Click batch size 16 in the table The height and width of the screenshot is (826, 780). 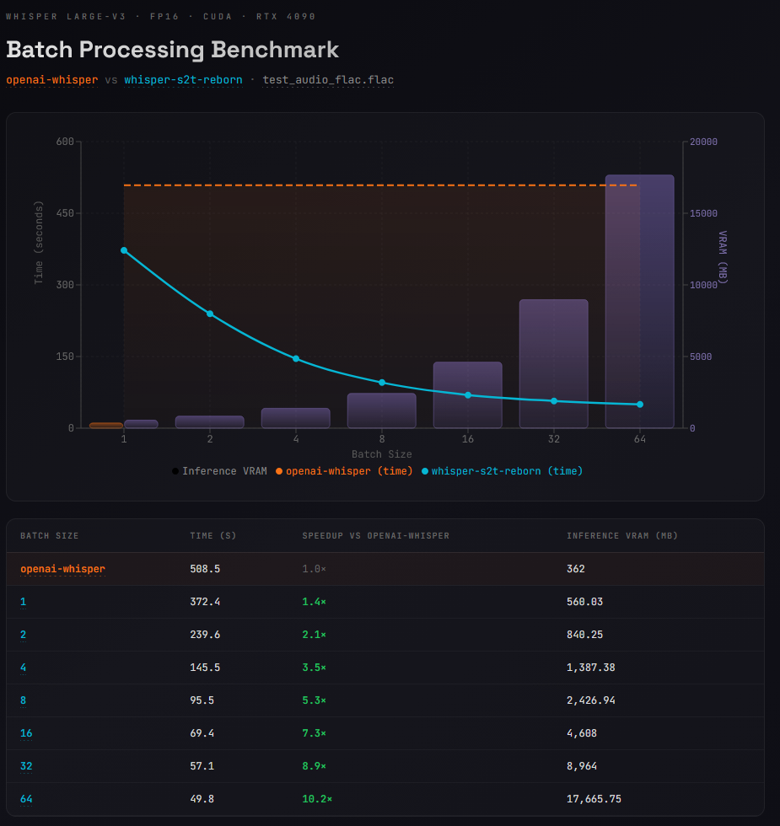tap(26, 733)
